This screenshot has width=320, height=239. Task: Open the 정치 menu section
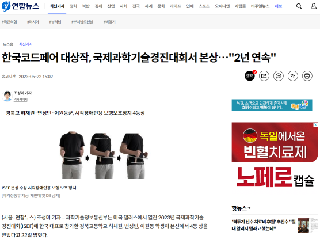coord(73,6)
